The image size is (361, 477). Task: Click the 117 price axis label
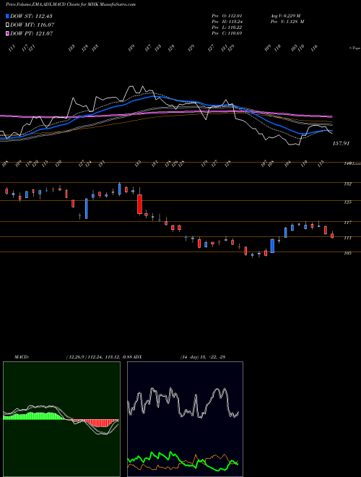(348, 223)
